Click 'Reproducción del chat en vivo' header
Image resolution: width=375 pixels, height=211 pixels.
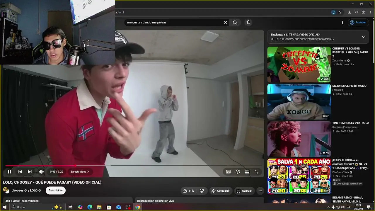tap(155, 201)
